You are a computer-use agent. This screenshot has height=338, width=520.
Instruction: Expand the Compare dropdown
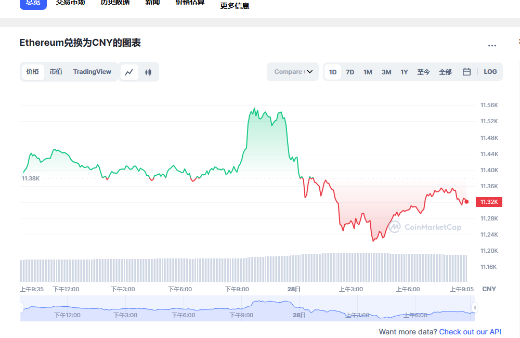293,72
